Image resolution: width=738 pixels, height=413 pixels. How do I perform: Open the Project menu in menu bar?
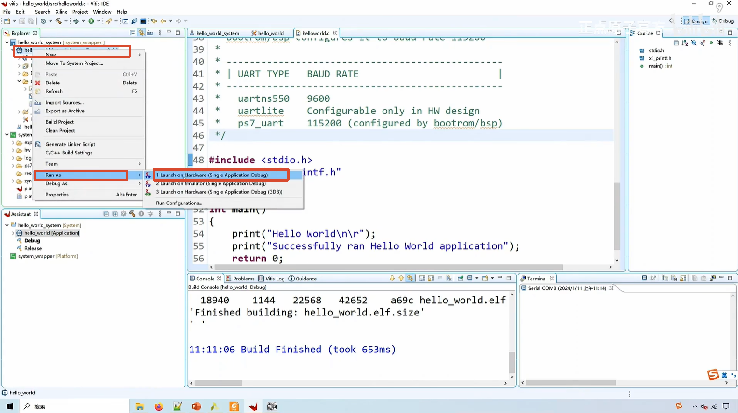point(80,12)
